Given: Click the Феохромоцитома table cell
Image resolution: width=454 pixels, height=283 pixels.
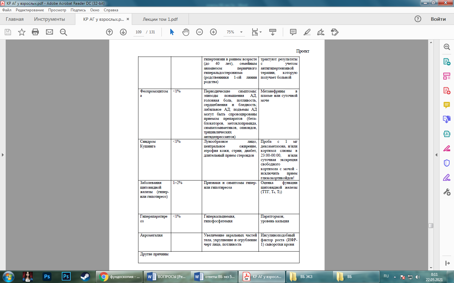Looking at the screenshot, I should tap(154, 114).
